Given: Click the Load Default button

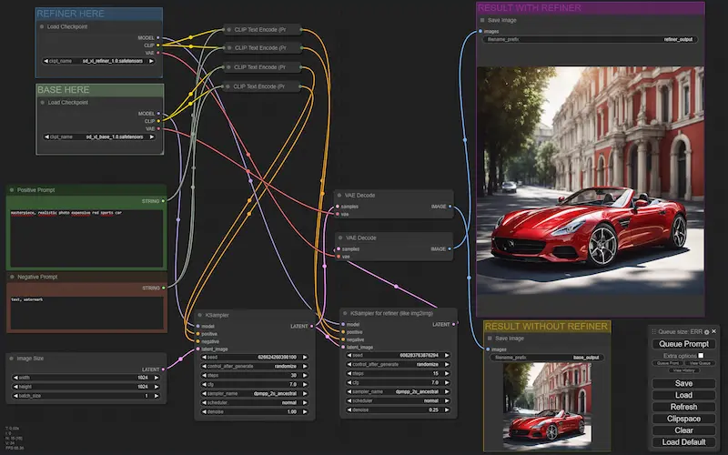Looking at the screenshot, I should (683, 442).
